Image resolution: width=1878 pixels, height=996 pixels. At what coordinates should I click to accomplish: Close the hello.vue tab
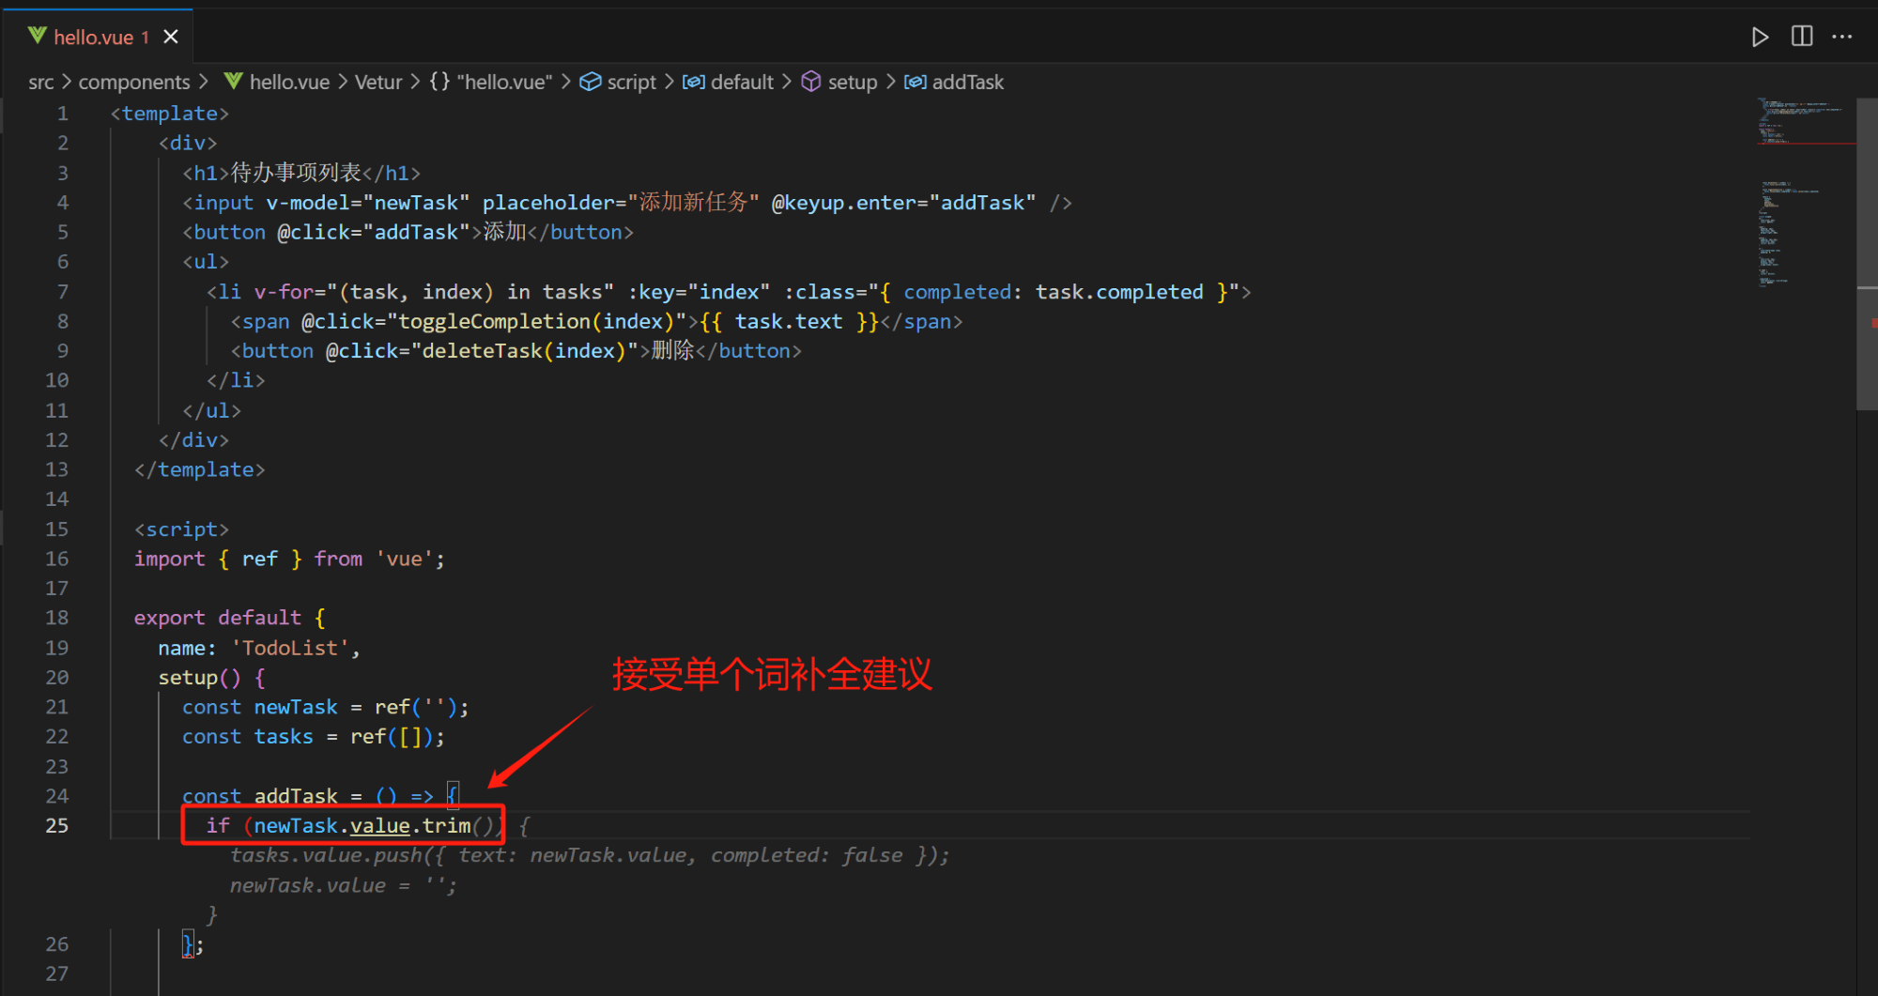170,36
